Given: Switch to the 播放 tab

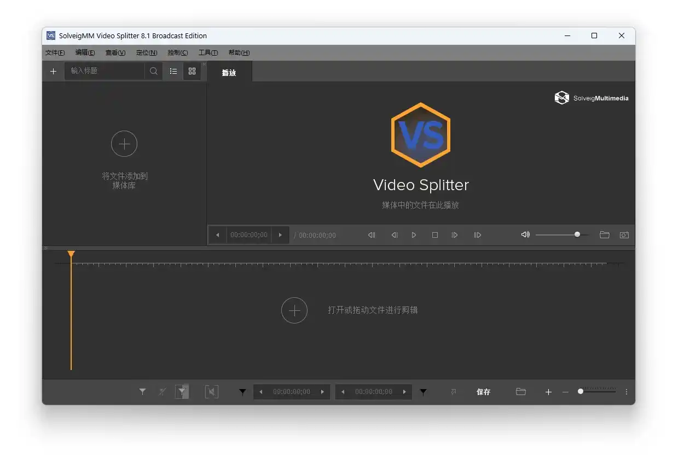Looking at the screenshot, I should click(229, 72).
